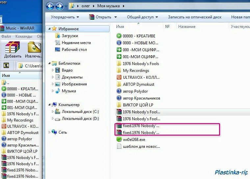Expand the arrow after 'Моя музыка' breadcrumb

coord(124,6)
